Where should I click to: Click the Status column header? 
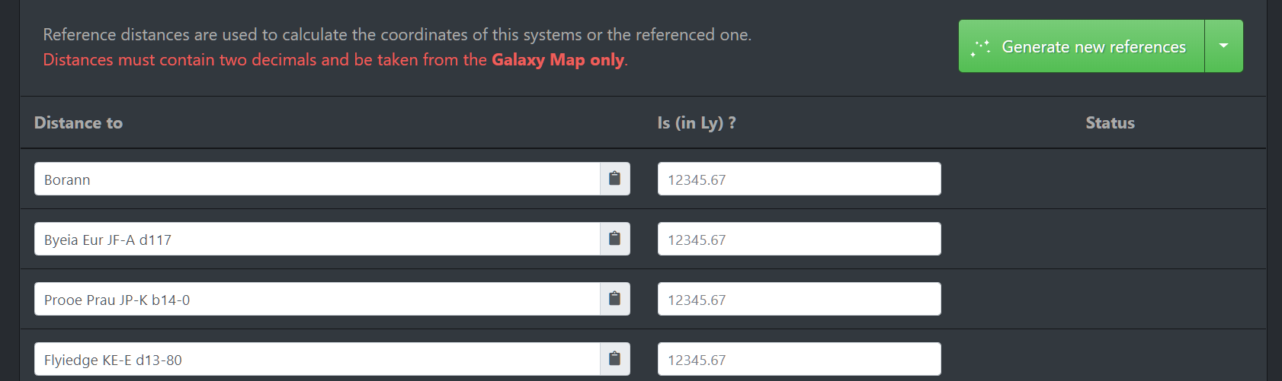(1110, 123)
